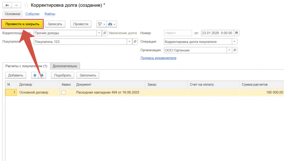The width and height of the screenshot is (284, 161).
Task: Add document to favorites with star icon
Action: pyautogui.click(x=26, y=5)
